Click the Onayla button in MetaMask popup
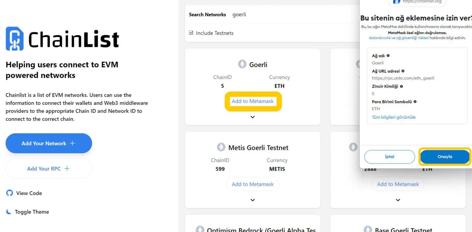This screenshot has width=472, height=232. pos(445,157)
